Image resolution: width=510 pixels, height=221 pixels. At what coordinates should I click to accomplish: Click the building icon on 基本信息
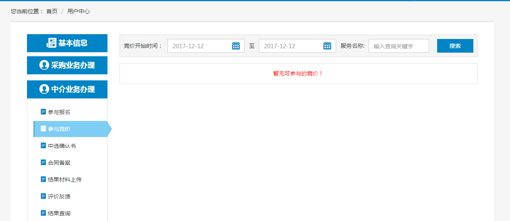[52, 43]
